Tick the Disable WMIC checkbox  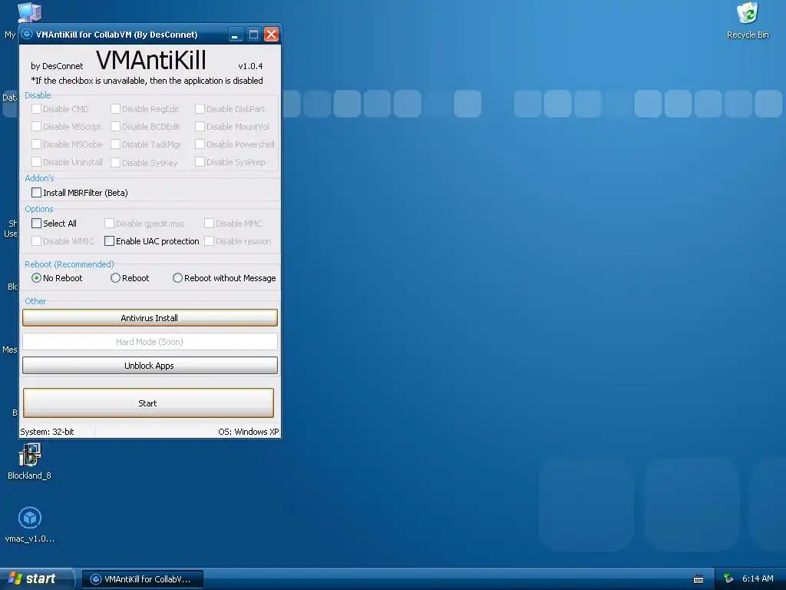(x=37, y=240)
